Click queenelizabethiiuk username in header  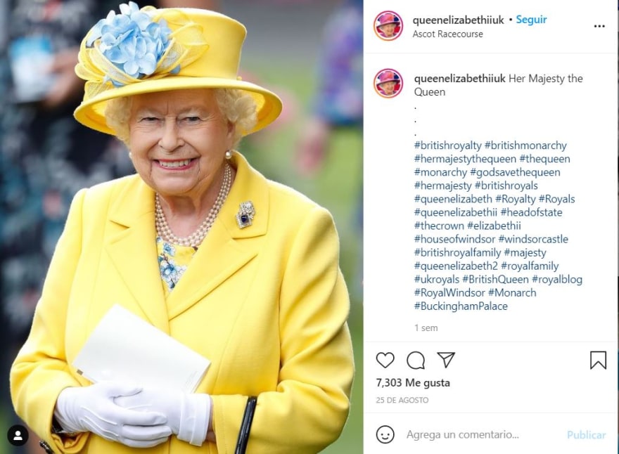459,20
